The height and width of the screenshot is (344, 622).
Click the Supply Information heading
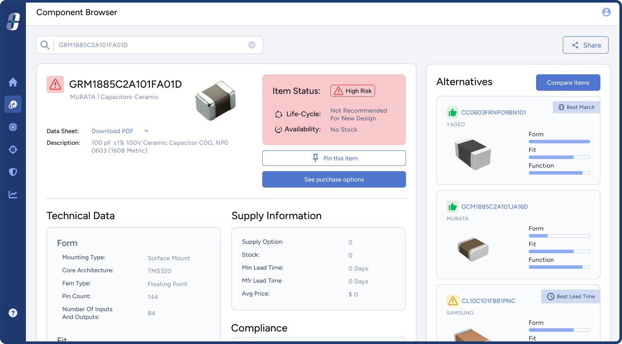[x=276, y=216]
